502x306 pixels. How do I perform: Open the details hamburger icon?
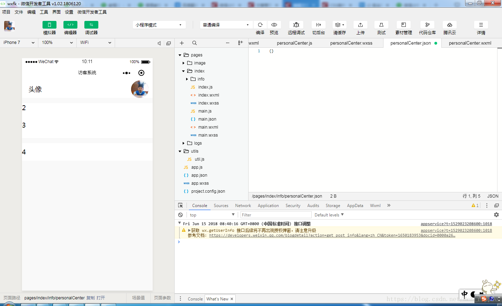click(x=481, y=25)
